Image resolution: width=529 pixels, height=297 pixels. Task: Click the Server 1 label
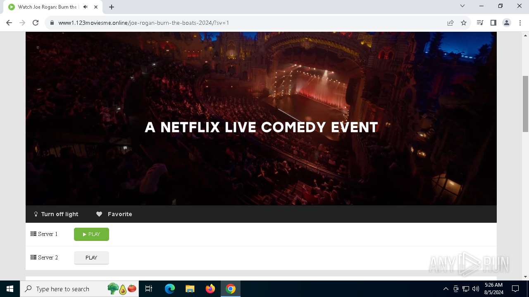tap(44, 234)
